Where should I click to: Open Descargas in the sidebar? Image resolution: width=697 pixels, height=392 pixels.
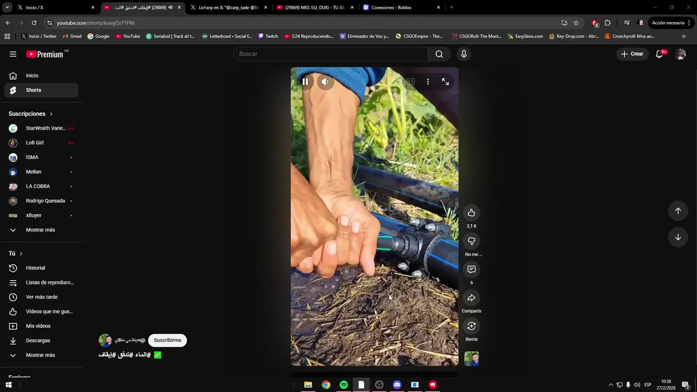41,340
